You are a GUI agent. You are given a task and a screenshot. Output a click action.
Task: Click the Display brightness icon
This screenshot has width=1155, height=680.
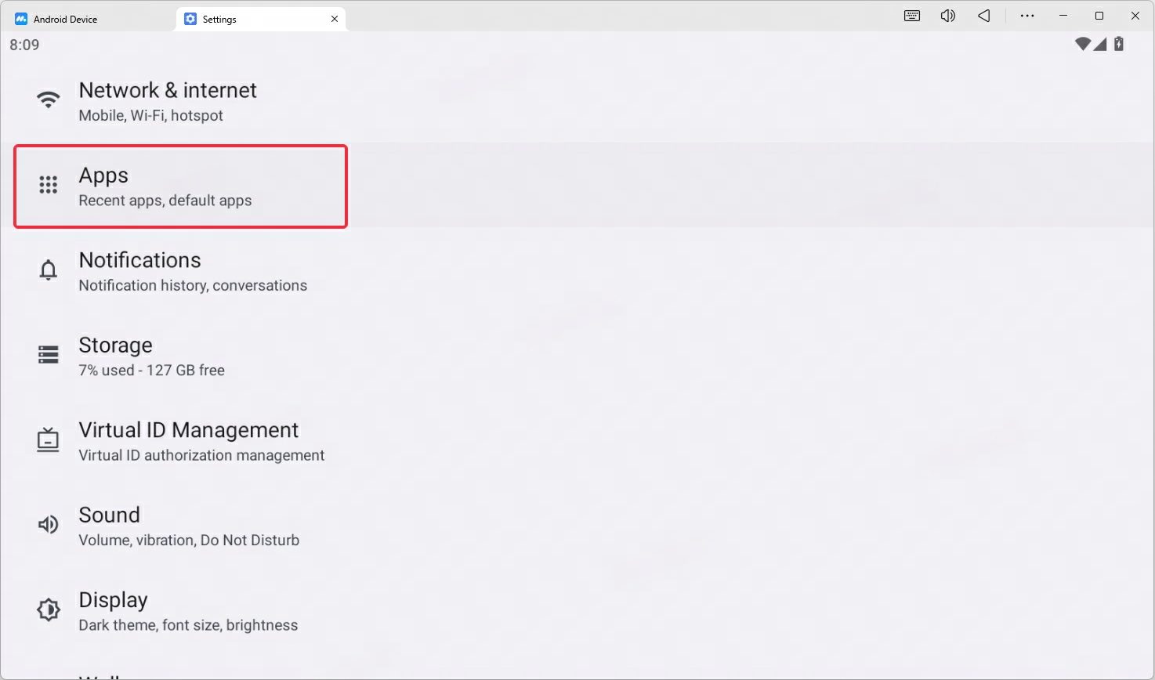[x=49, y=609]
